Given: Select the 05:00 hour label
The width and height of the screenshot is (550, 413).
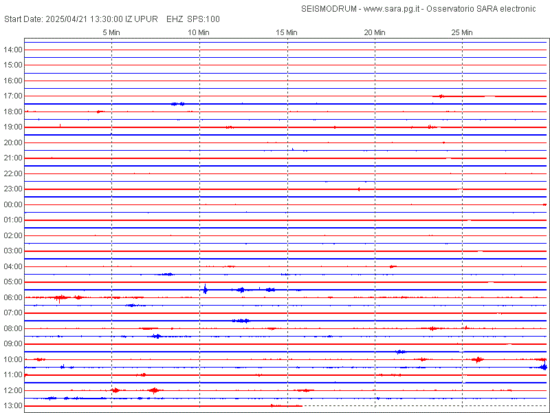Looking at the screenshot, I should [13, 282].
